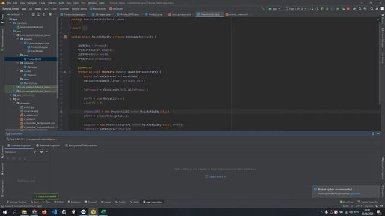The height and width of the screenshot is (216, 385).
Task: Open the File menu
Action: tap(9, 3)
